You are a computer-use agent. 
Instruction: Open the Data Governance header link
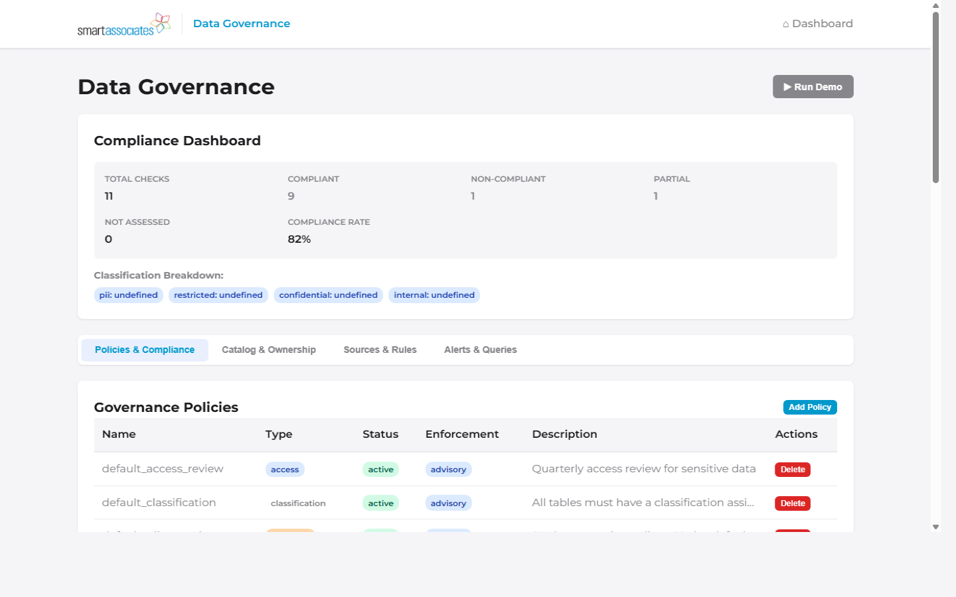241,23
